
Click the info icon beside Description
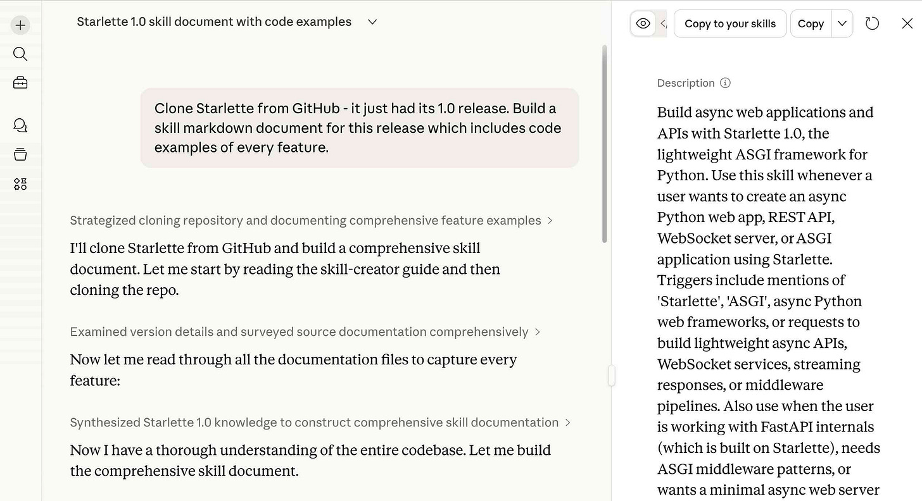(726, 83)
